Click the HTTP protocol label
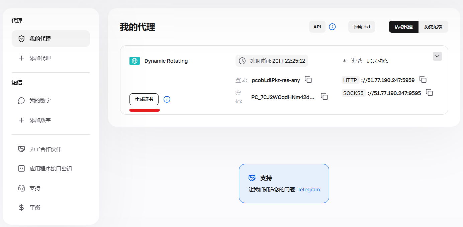Viewport: 463px width, 227px height. [x=350, y=80]
